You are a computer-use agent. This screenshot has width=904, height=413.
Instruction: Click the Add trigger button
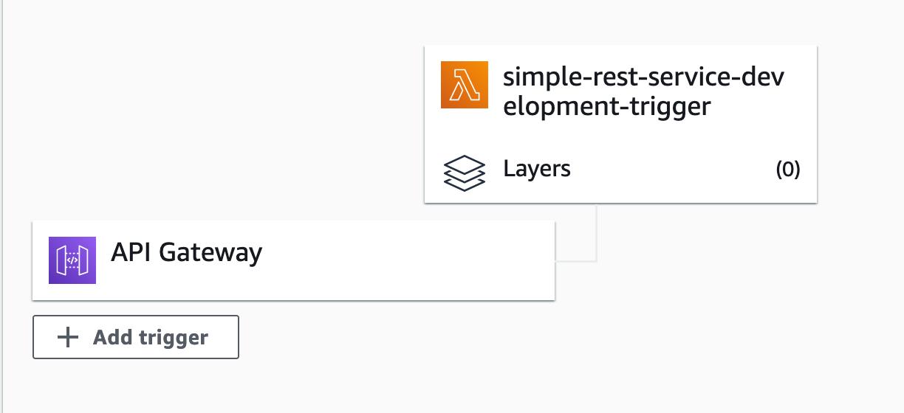136,337
